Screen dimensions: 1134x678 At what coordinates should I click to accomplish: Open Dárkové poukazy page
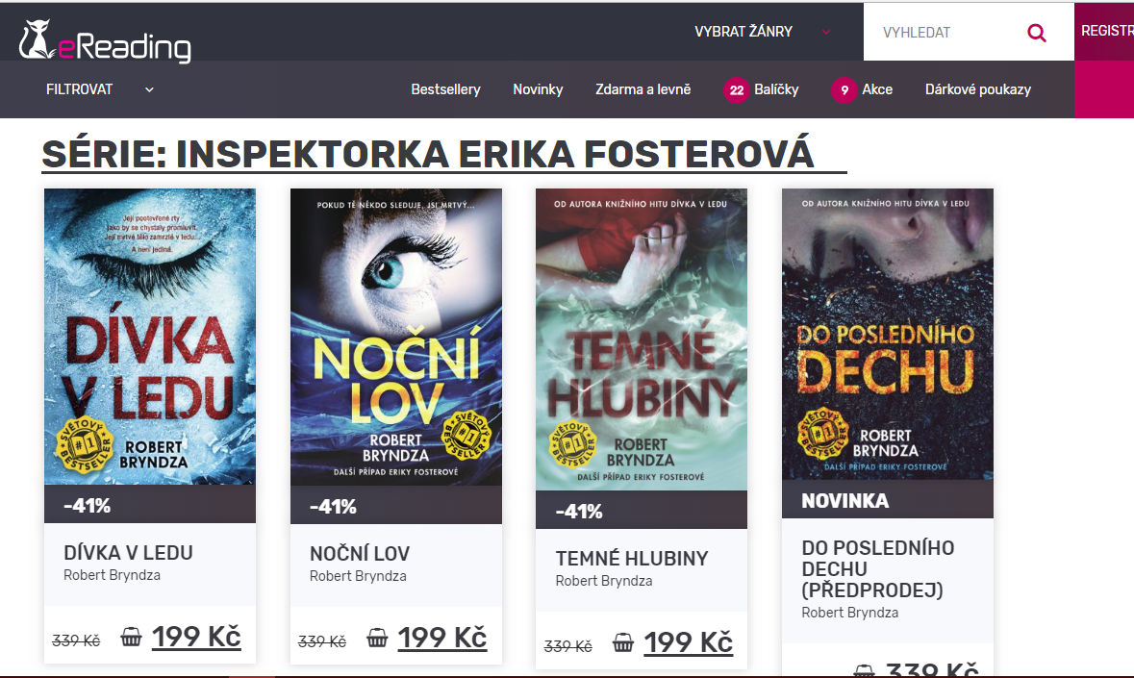click(x=978, y=89)
